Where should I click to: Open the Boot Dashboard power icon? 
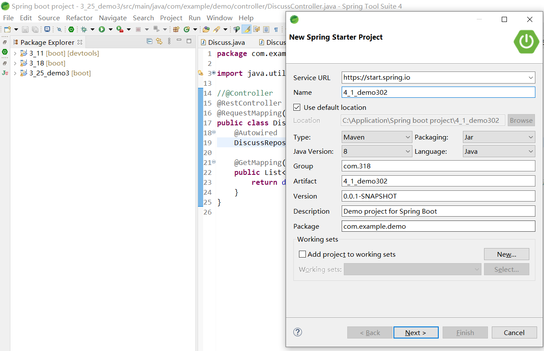71,29
